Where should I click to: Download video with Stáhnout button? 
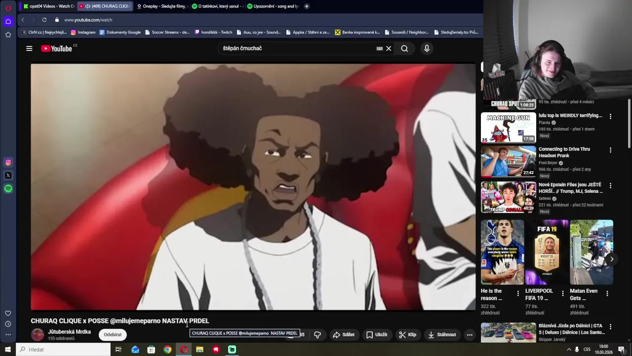442,335
